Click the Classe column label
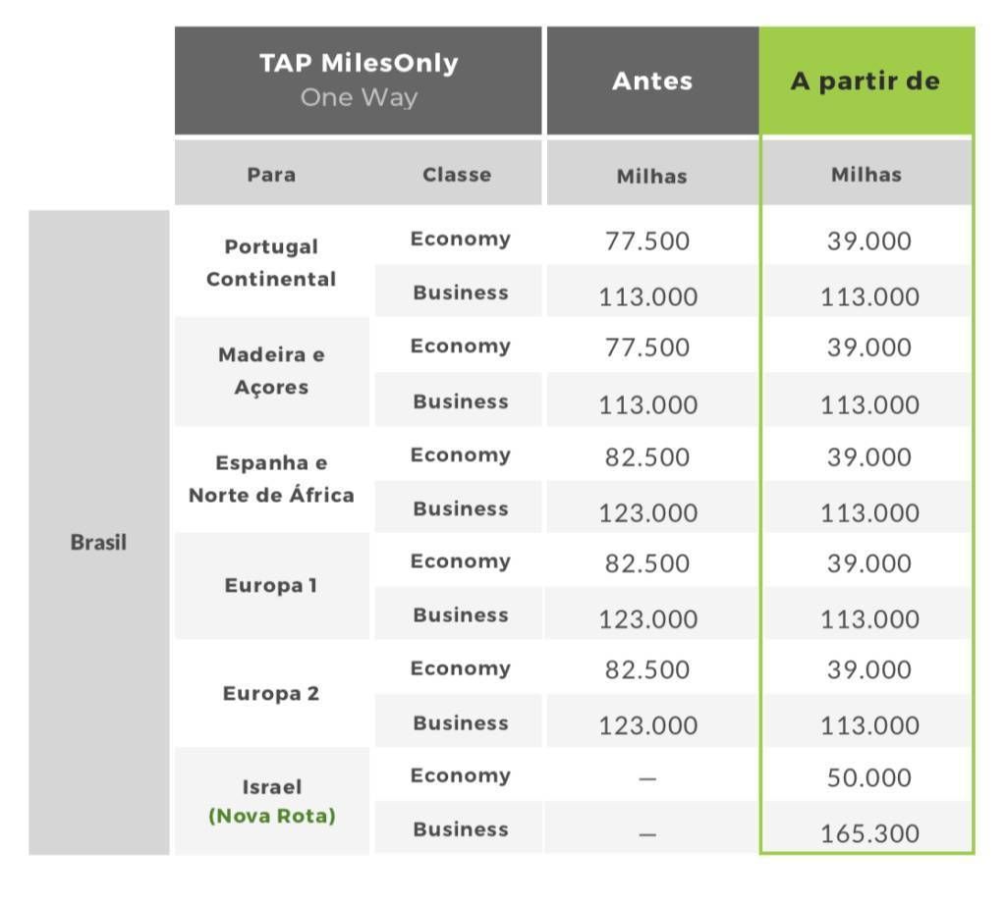The width and height of the screenshot is (1006, 906). [x=457, y=175]
